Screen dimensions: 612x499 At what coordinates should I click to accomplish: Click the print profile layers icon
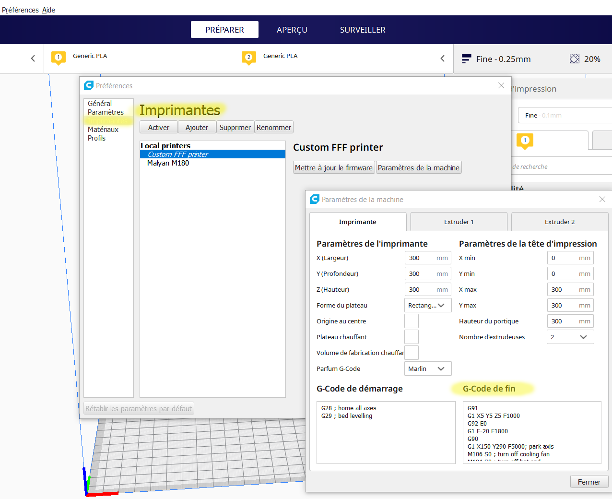466,59
